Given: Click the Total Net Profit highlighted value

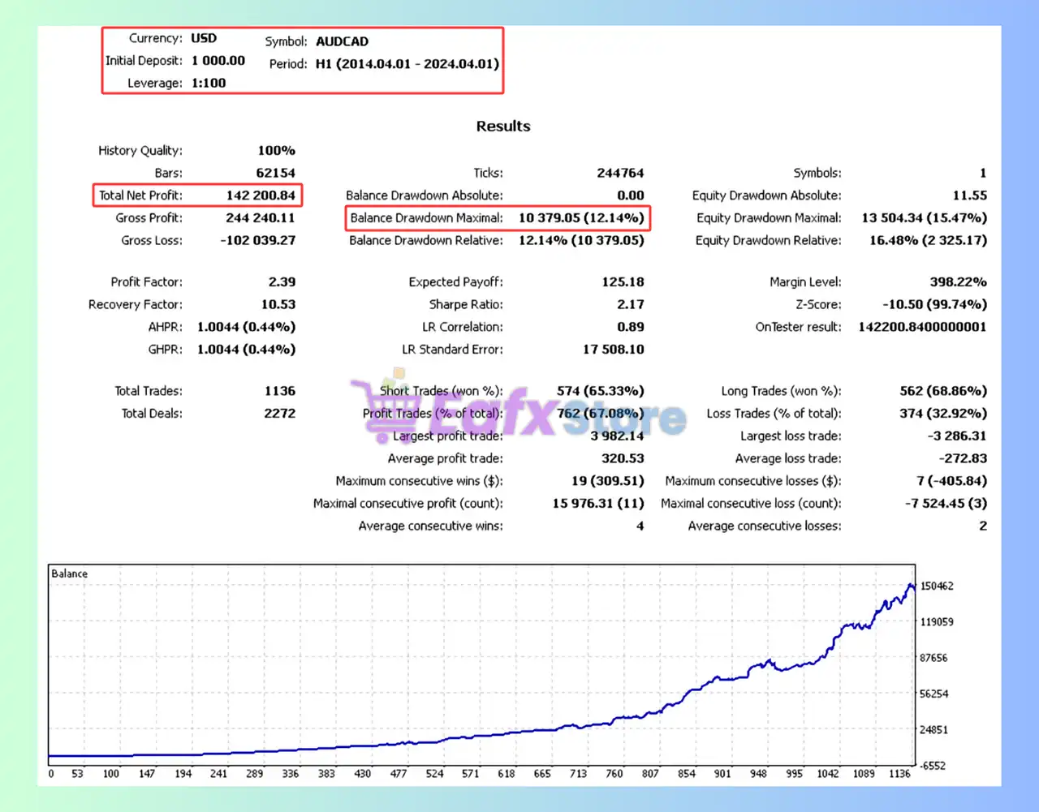Looking at the screenshot, I should [261, 195].
